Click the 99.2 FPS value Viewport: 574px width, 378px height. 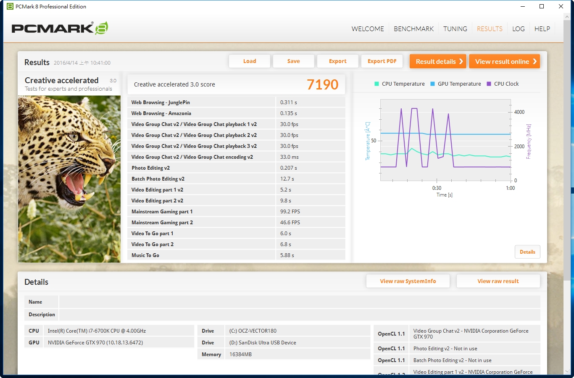tap(290, 212)
